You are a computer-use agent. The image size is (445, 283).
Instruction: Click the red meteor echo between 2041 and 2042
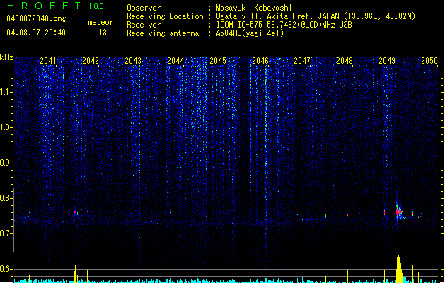click(75, 212)
